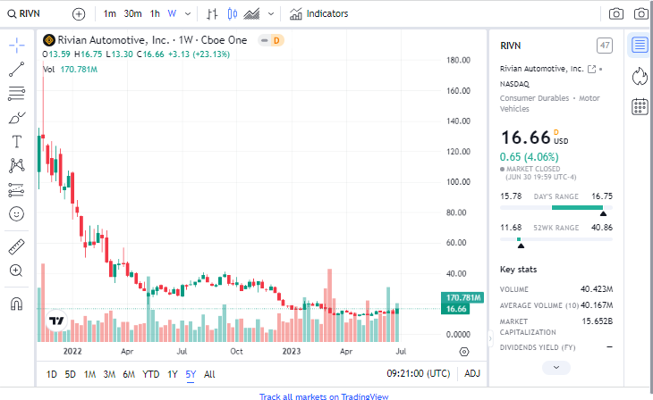Open symbol search for RIVN
This screenshot has width=653, height=400.
point(24,13)
